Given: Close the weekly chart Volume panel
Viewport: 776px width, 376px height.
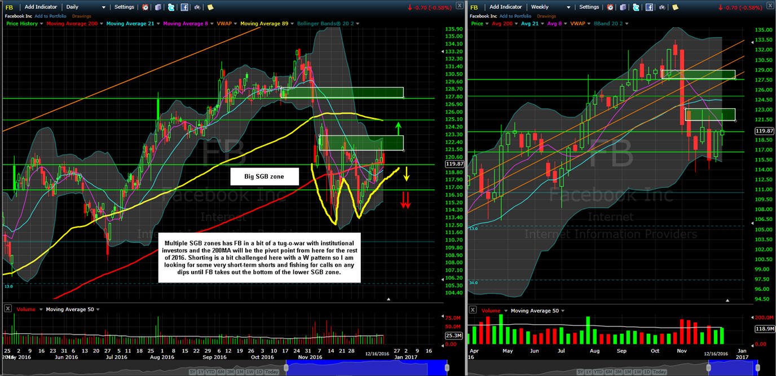Looking at the screenshot, I should pos(473,310).
